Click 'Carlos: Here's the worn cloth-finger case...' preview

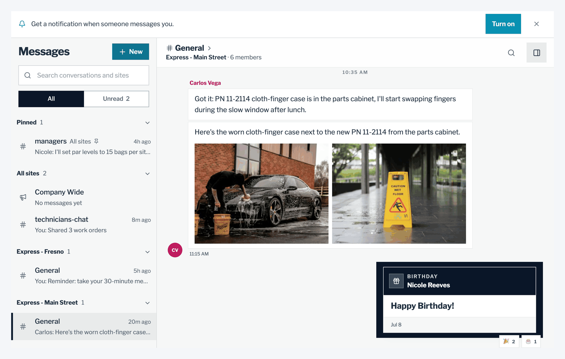coord(93,332)
